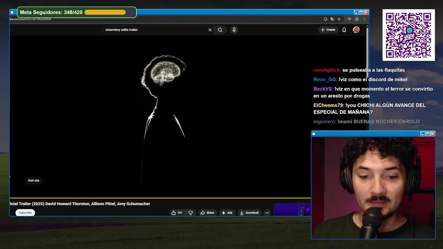443x249 pixels.
Task: Open the browser profile icon
Action: pyautogui.click(x=357, y=19)
